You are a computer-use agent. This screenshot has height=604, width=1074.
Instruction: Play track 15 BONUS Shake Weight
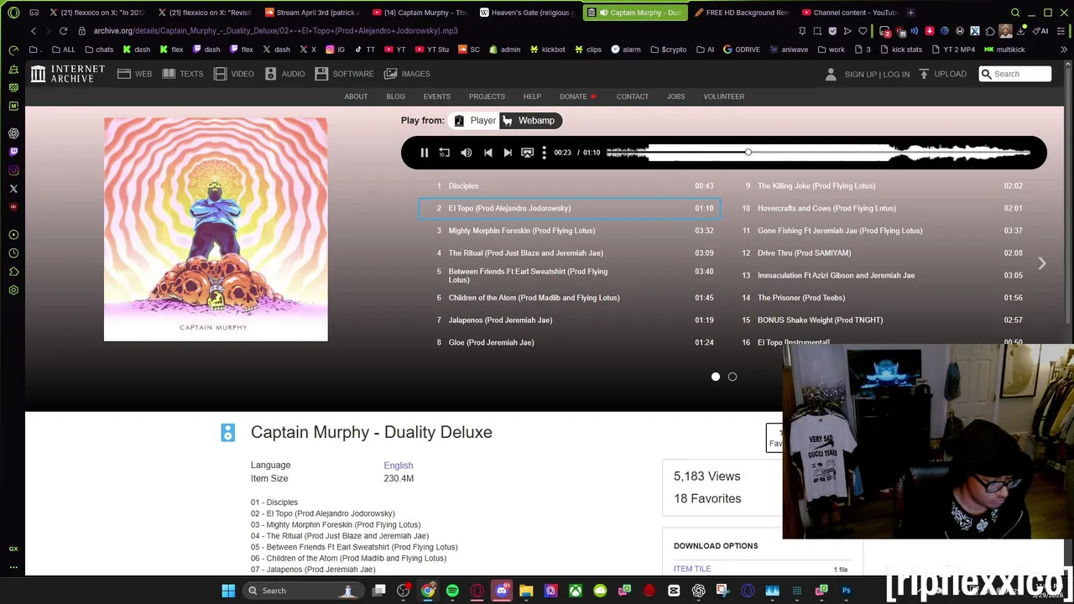click(881, 320)
